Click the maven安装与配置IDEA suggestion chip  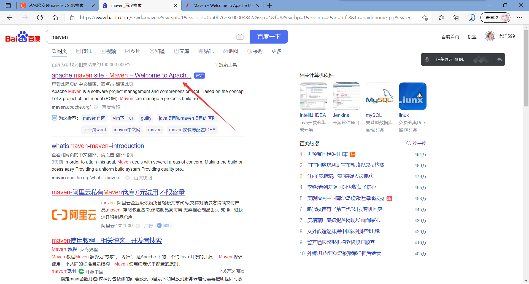click(x=192, y=130)
